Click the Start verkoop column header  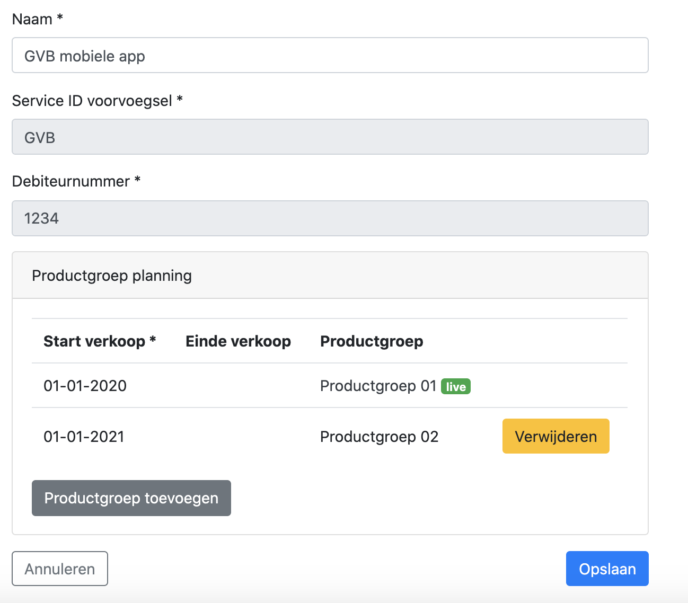(x=100, y=341)
